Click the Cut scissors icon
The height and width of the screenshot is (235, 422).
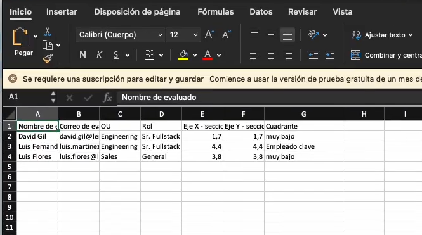48,32
